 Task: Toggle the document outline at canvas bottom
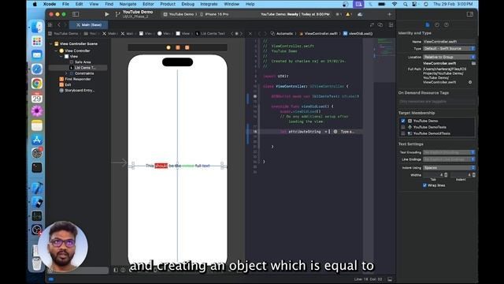coord(116,270)
